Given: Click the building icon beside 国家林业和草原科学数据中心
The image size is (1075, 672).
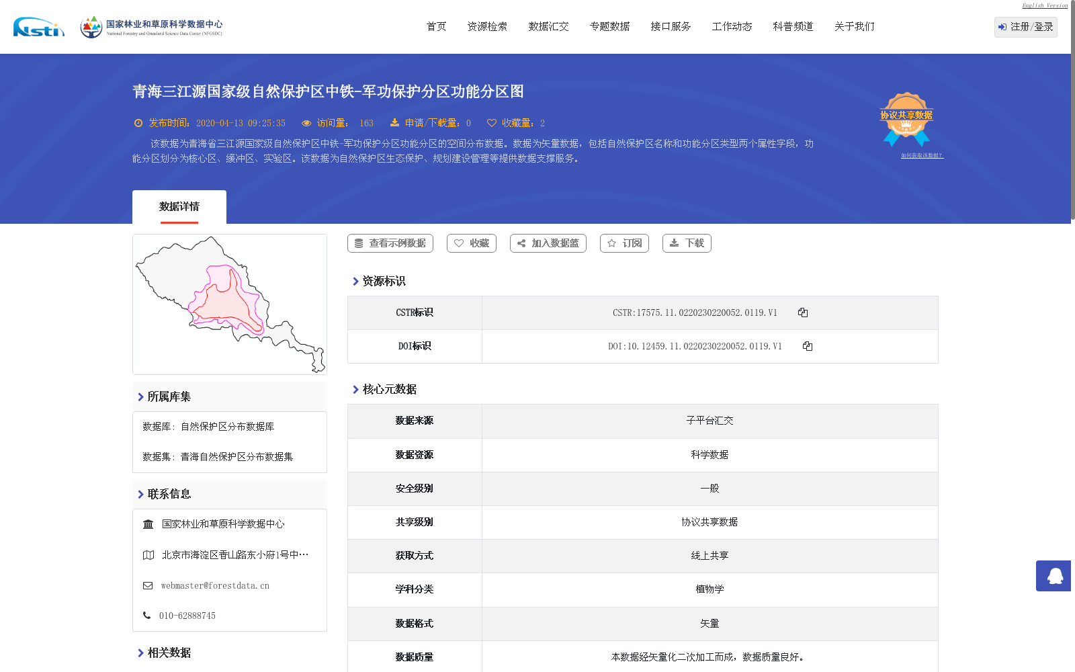Looking at the screenshot, I should click(148, 524).
